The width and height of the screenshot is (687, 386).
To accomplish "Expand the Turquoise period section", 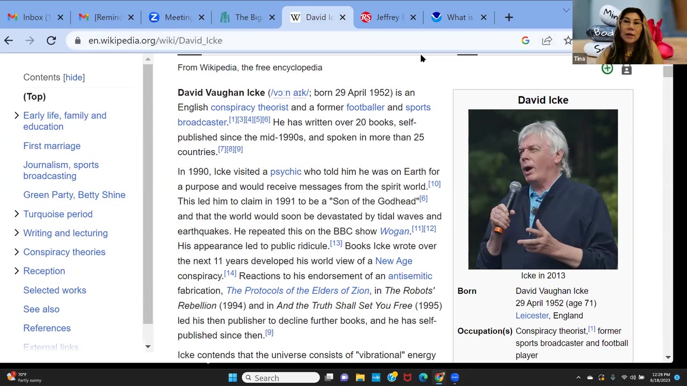I will click(16, 214).
